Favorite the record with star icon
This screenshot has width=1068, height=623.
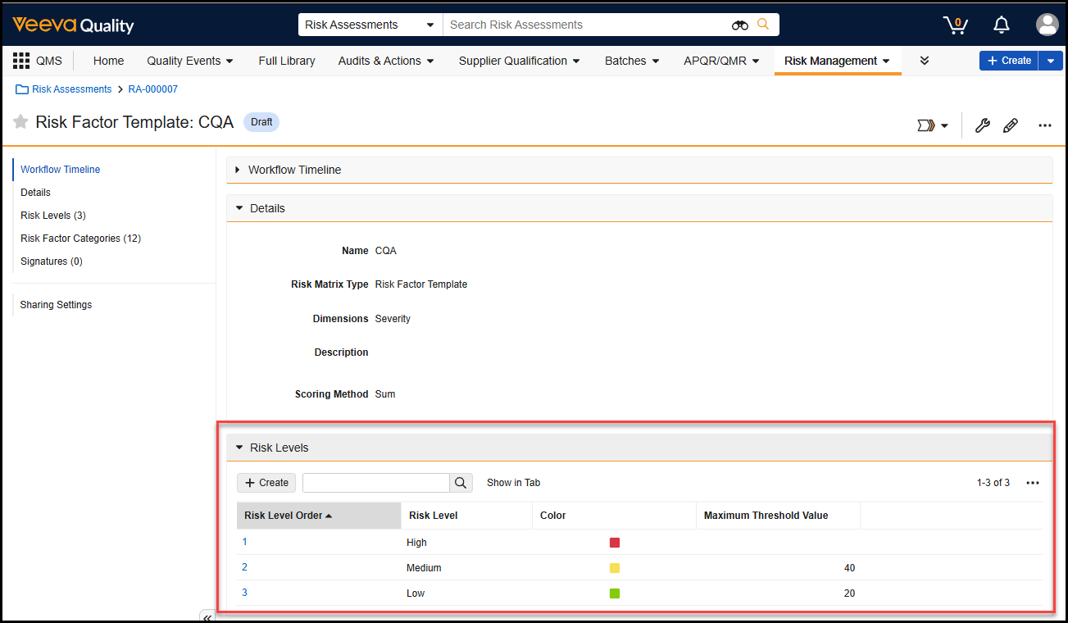click(20, 122)
